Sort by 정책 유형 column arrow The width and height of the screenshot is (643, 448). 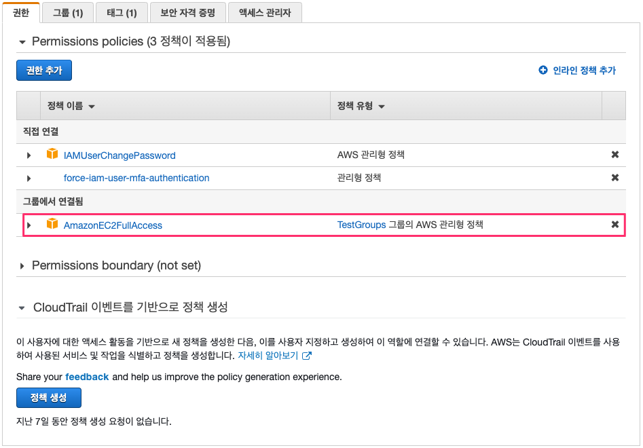[382, 107]
